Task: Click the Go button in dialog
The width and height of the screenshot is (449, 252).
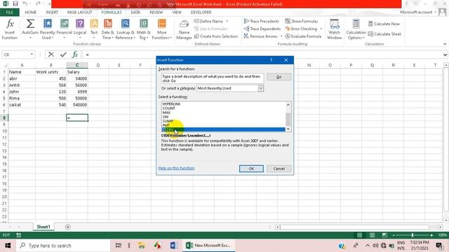Action: (x=279, y=77)
